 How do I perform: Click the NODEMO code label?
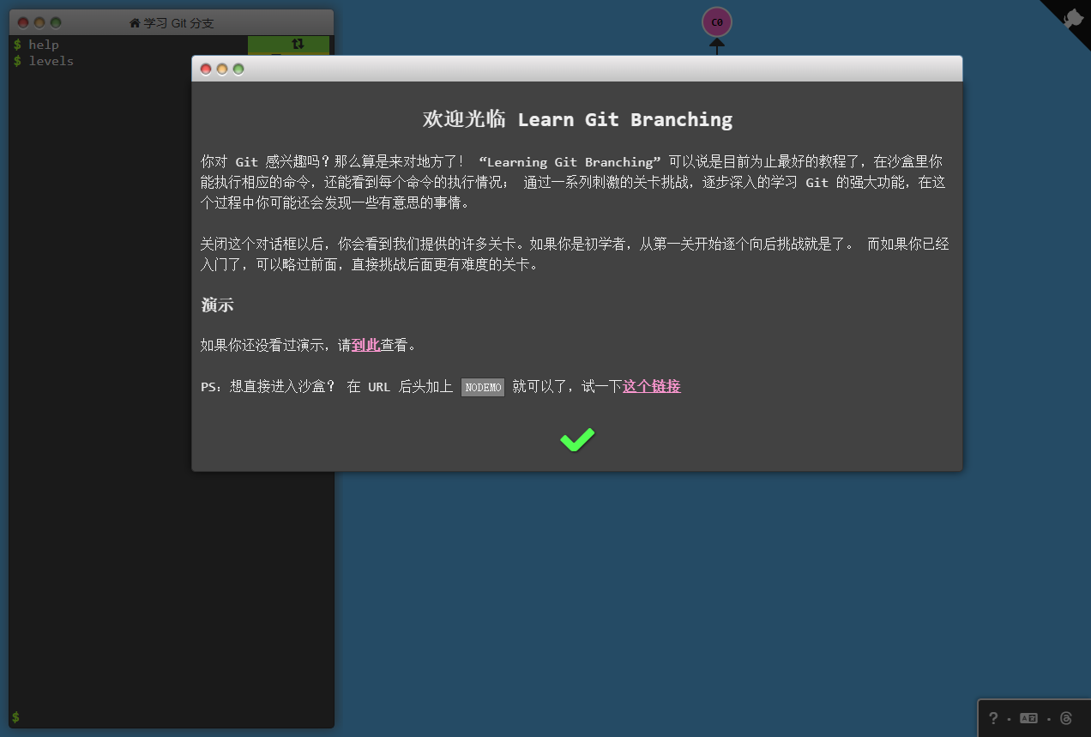[483, 387]
